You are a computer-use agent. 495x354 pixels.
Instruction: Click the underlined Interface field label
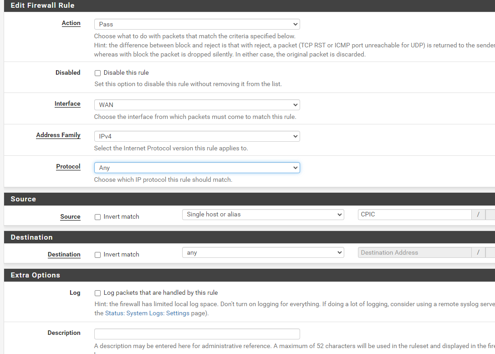click(67, 104)
